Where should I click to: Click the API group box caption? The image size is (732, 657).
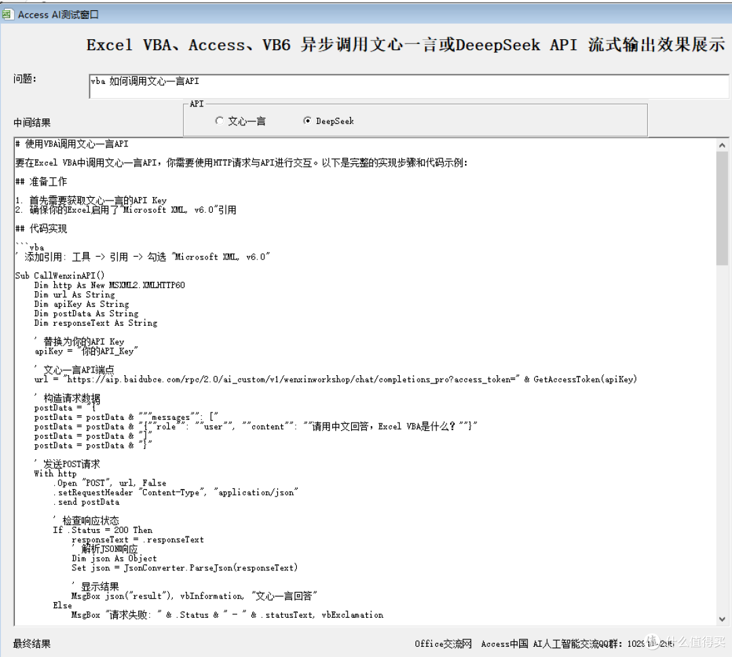[197, 104]
